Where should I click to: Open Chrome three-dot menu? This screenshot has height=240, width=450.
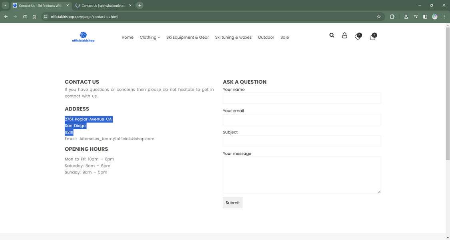(x=444, y=17)
